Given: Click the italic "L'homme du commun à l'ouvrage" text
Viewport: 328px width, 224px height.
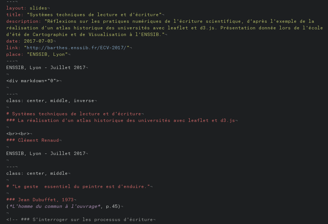Looking at the screenshot, I should pos(54,206).
